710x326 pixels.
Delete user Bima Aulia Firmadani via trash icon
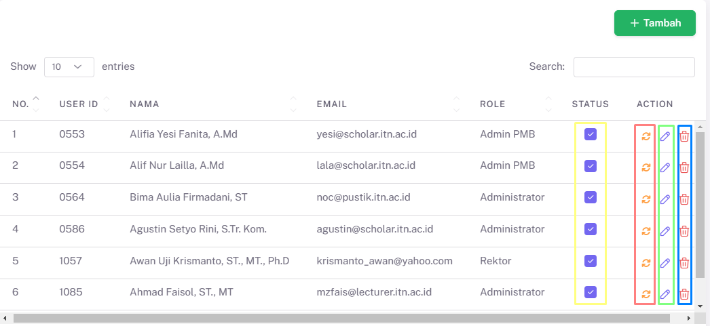685,199
